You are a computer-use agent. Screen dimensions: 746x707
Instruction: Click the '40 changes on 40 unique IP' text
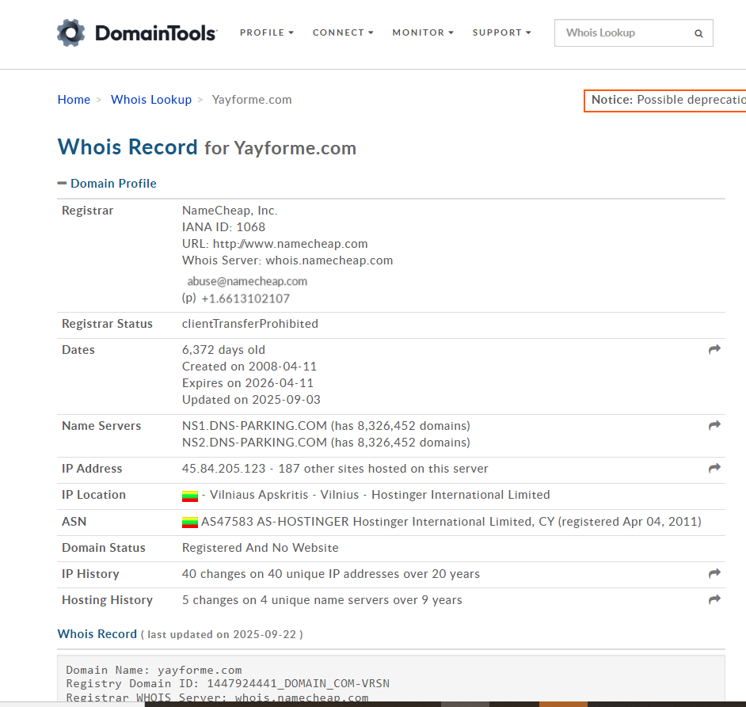[331, 574]
